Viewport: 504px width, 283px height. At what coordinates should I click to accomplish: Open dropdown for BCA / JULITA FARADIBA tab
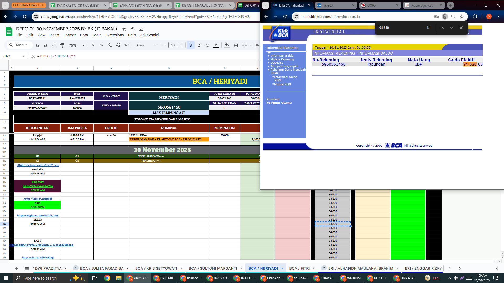click(128, 268)
